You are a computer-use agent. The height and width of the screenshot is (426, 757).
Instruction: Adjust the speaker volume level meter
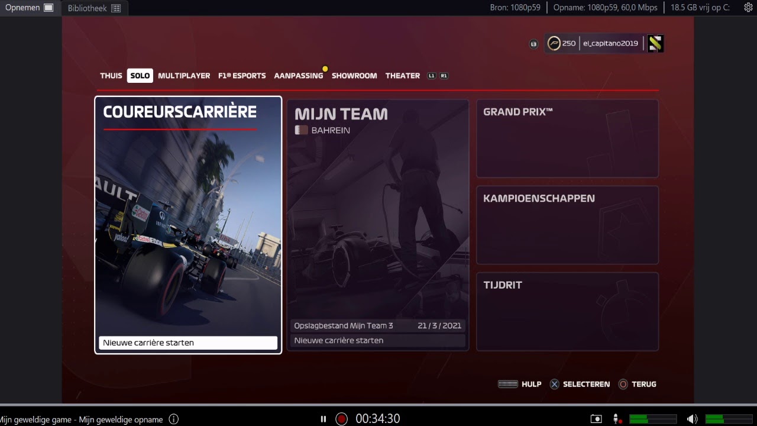(x=729, y=419)
